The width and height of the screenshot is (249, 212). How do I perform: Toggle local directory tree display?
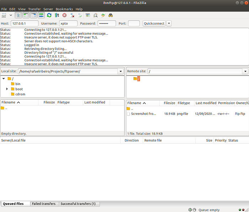tap(26, 15)
